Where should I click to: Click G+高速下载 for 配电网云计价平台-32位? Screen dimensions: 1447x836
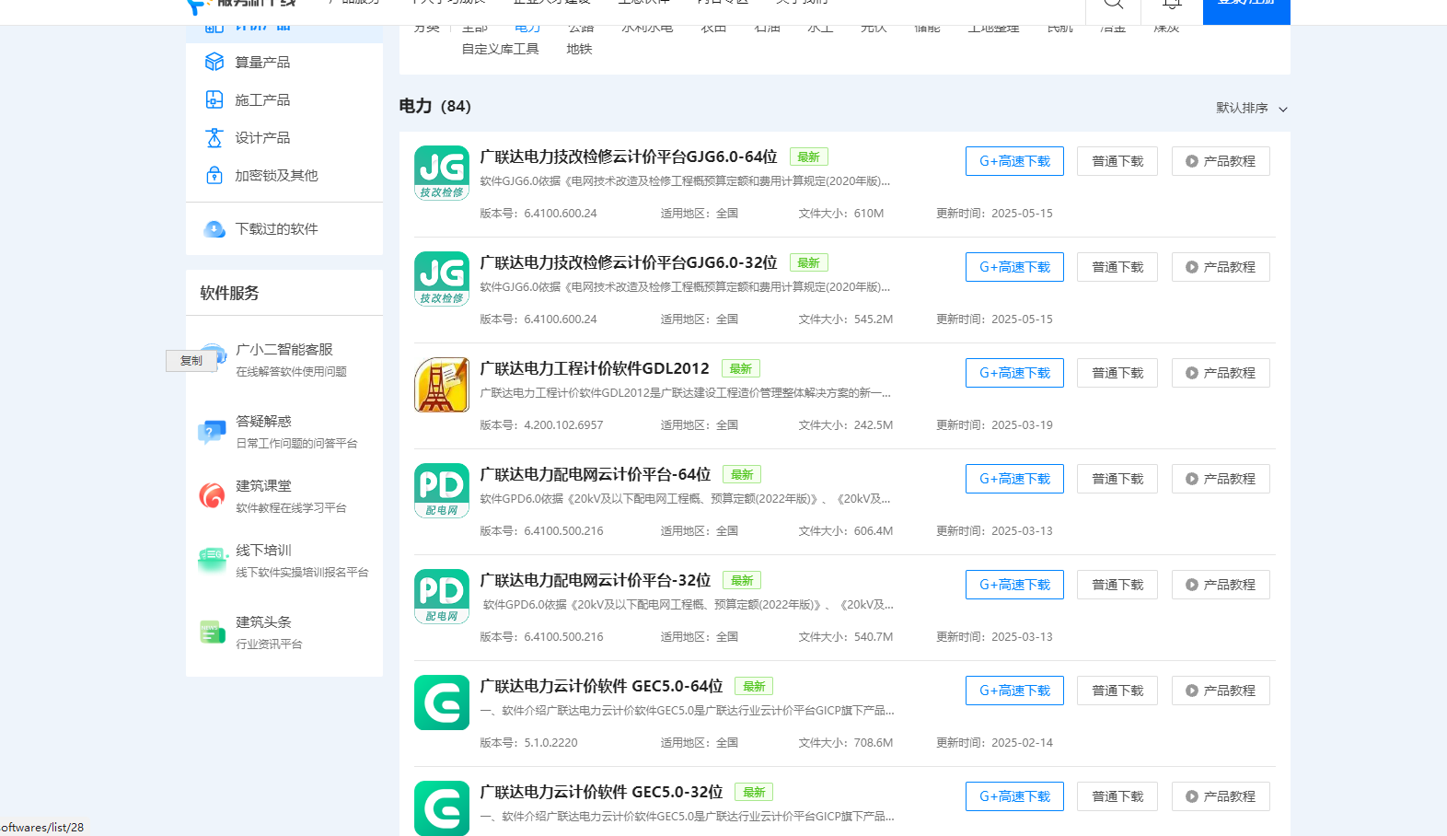point(1014,585)
